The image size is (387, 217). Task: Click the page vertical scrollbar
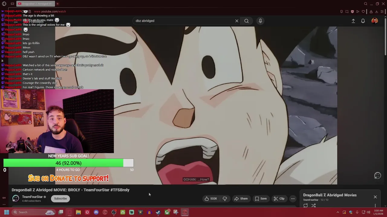[385, 36]
